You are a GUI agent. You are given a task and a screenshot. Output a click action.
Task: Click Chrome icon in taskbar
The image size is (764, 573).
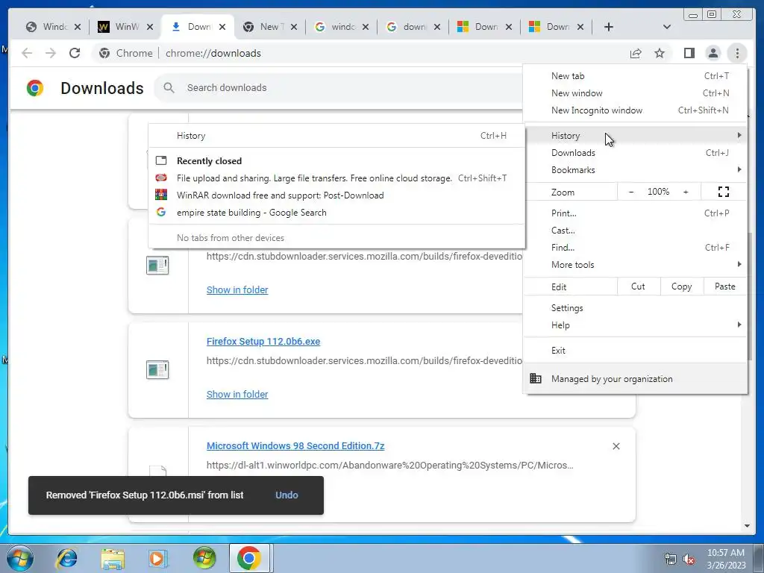[249, 558]
